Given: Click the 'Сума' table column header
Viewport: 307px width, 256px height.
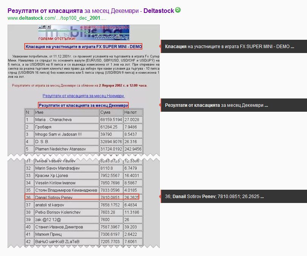Looking at the screenshot, I should coord(111,112).
